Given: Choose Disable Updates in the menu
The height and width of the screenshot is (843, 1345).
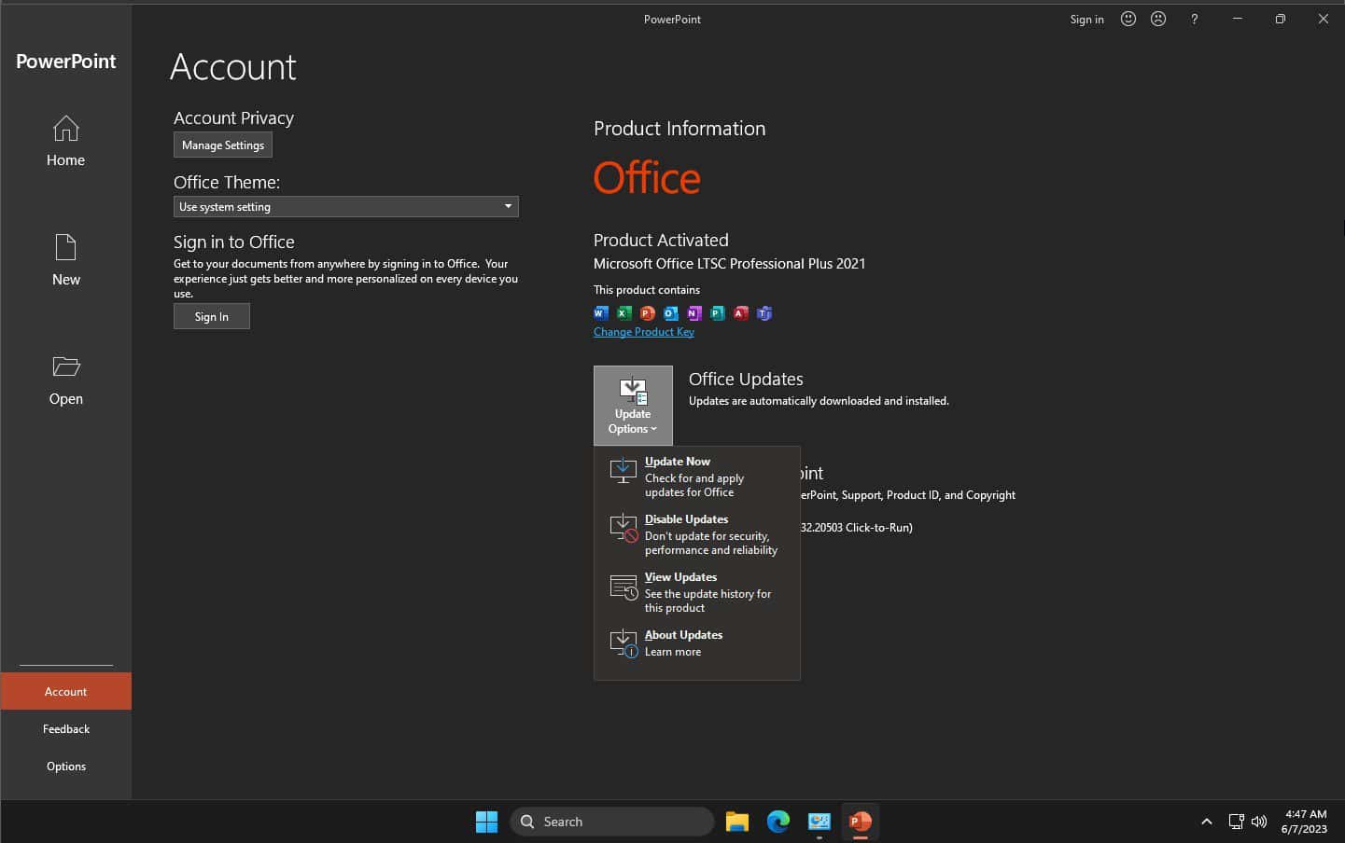Looking at the screenshot, I should coord(696,534).
